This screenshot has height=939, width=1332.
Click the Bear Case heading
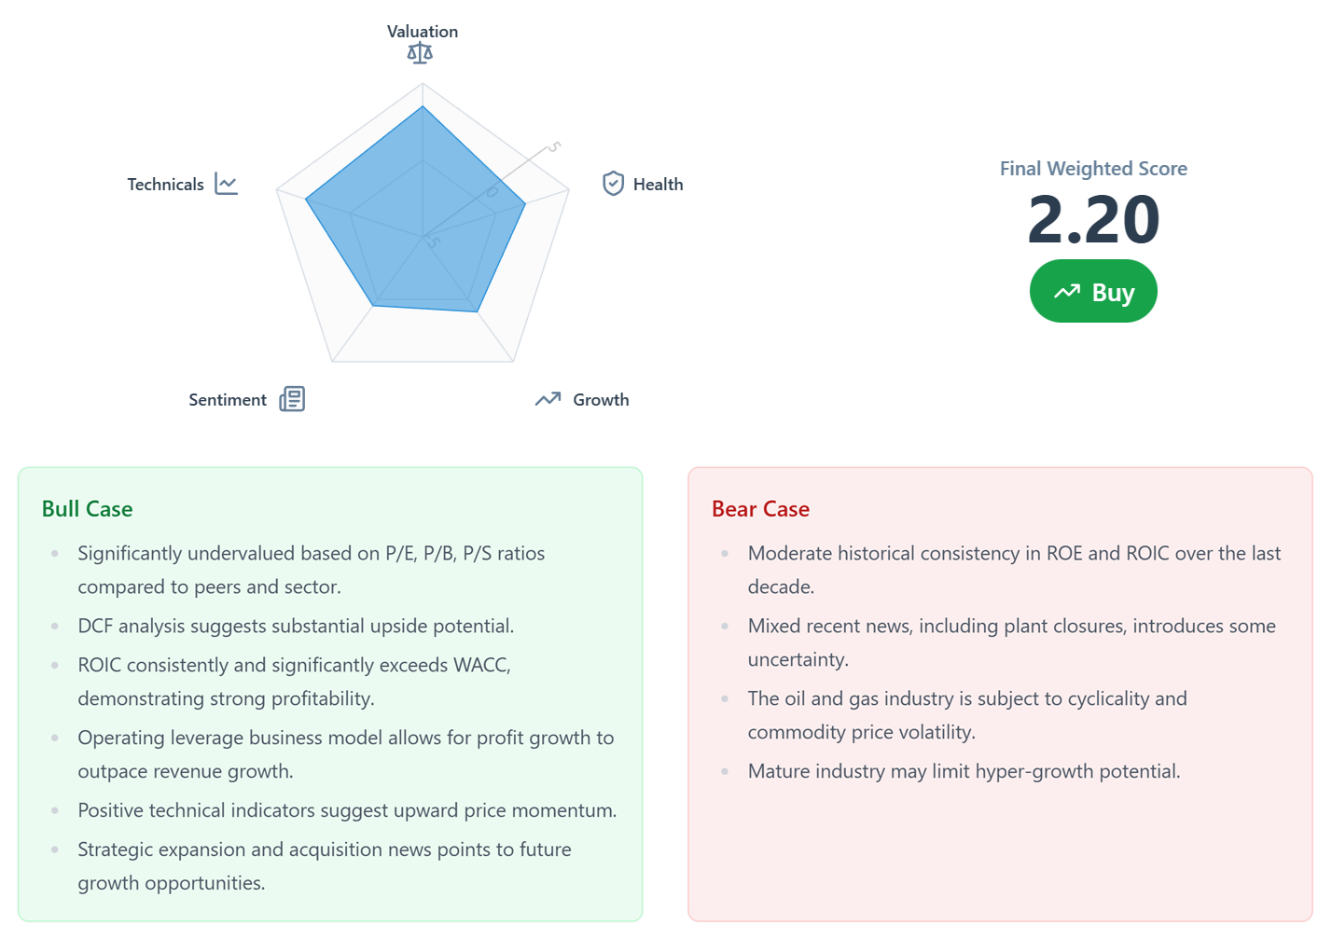click(760, 509)
